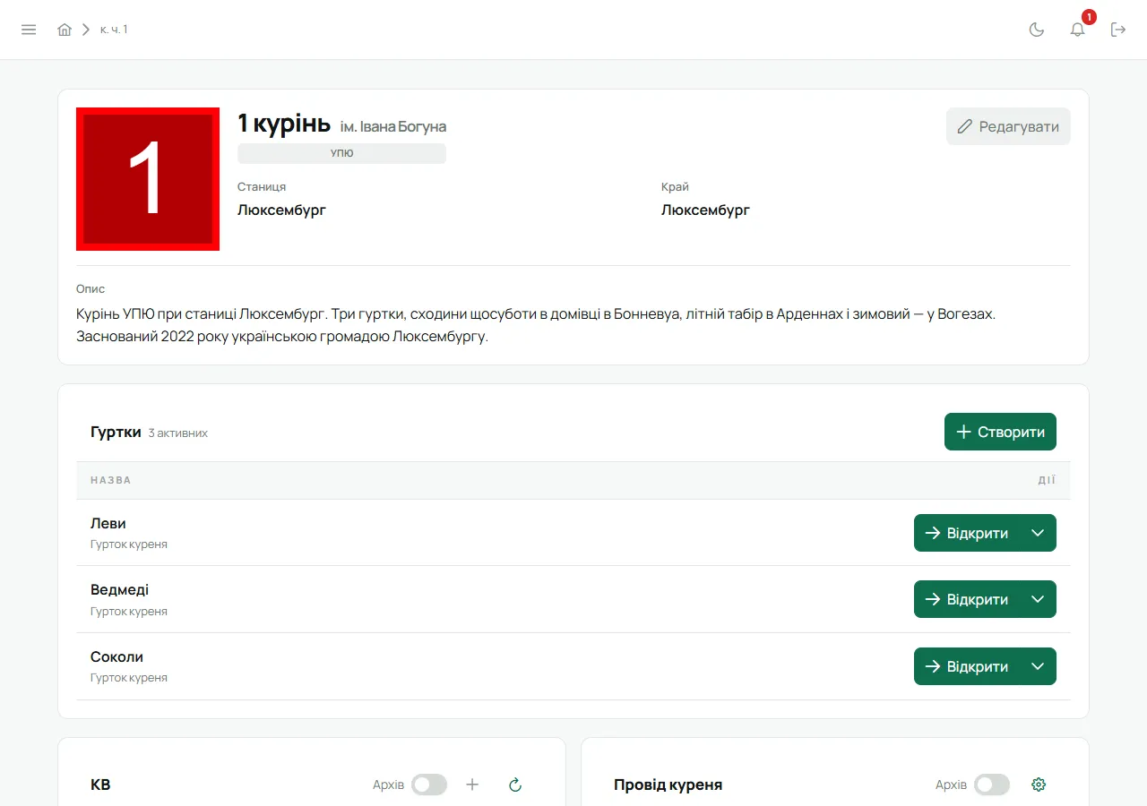
Task: Click the logout icon
Action: click(x=1118, y=30)
